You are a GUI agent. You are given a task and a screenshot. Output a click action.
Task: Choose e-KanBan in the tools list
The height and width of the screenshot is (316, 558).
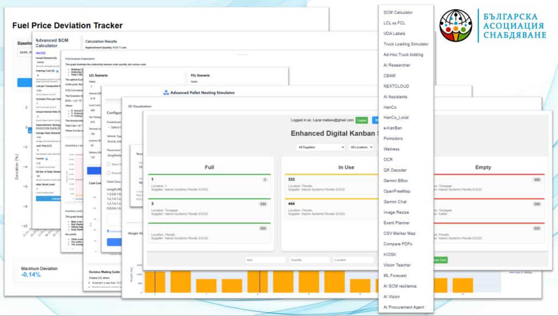pyautogui.click(x=392, y=128)
